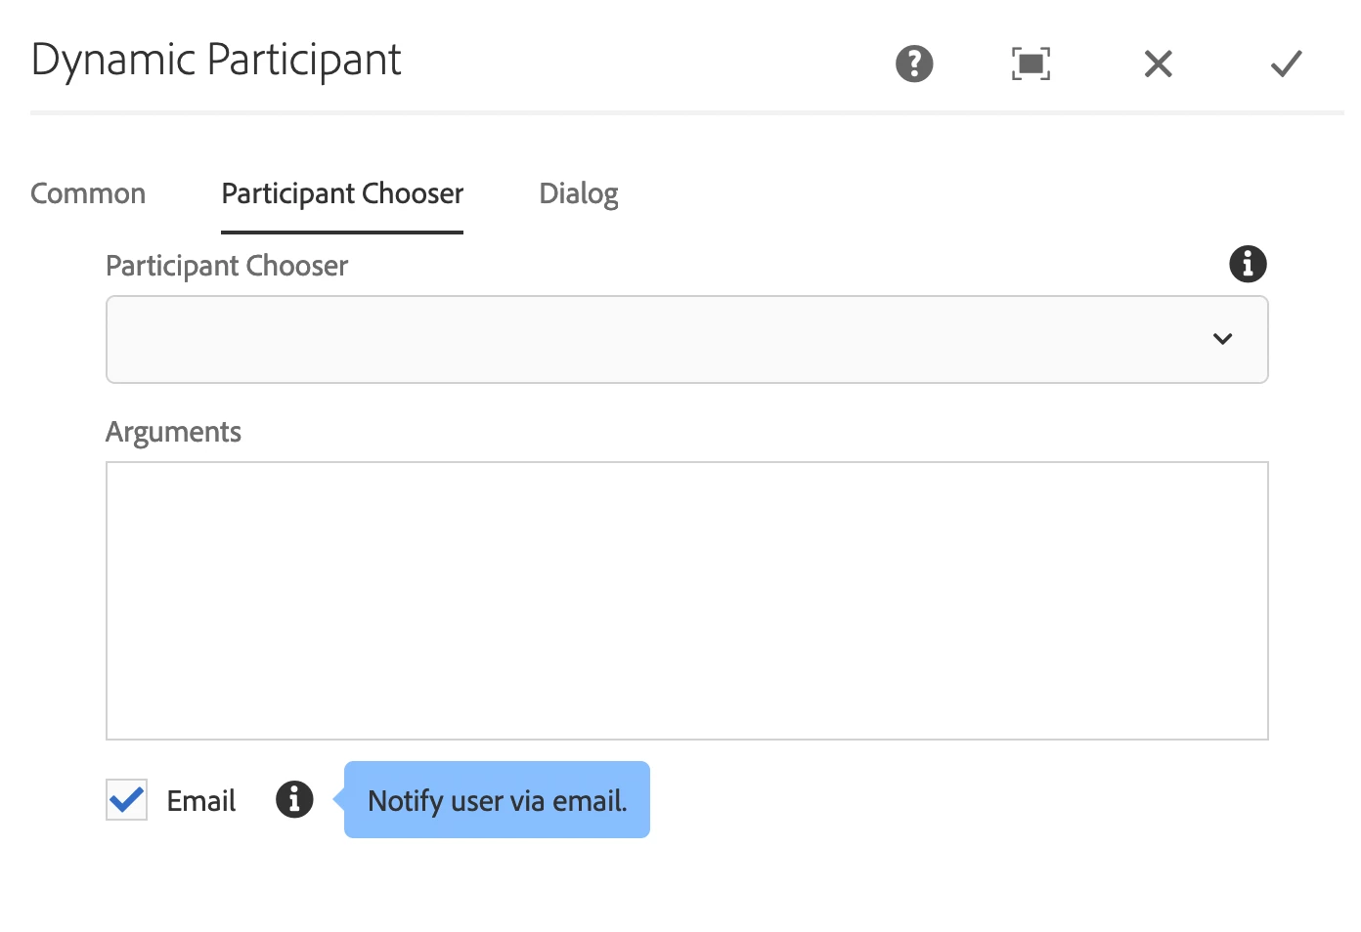Screen dimensions: 1361x932
Task: Click the Email checkbox label text
Action: click(201, 801)
